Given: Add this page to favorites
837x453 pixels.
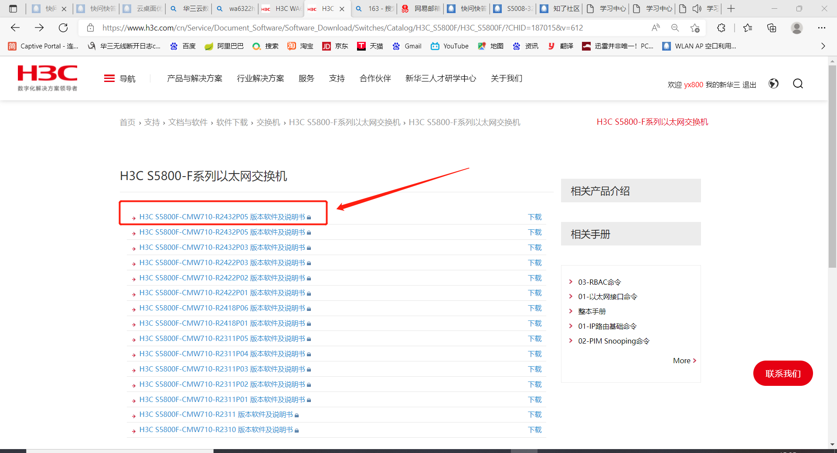Looking at the screenshot, I should pyautogui.click(x=695, y=28).
